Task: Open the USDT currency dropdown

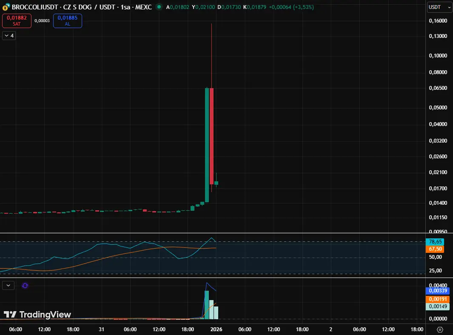Action: pyautogui.click(x=440, y=7)
